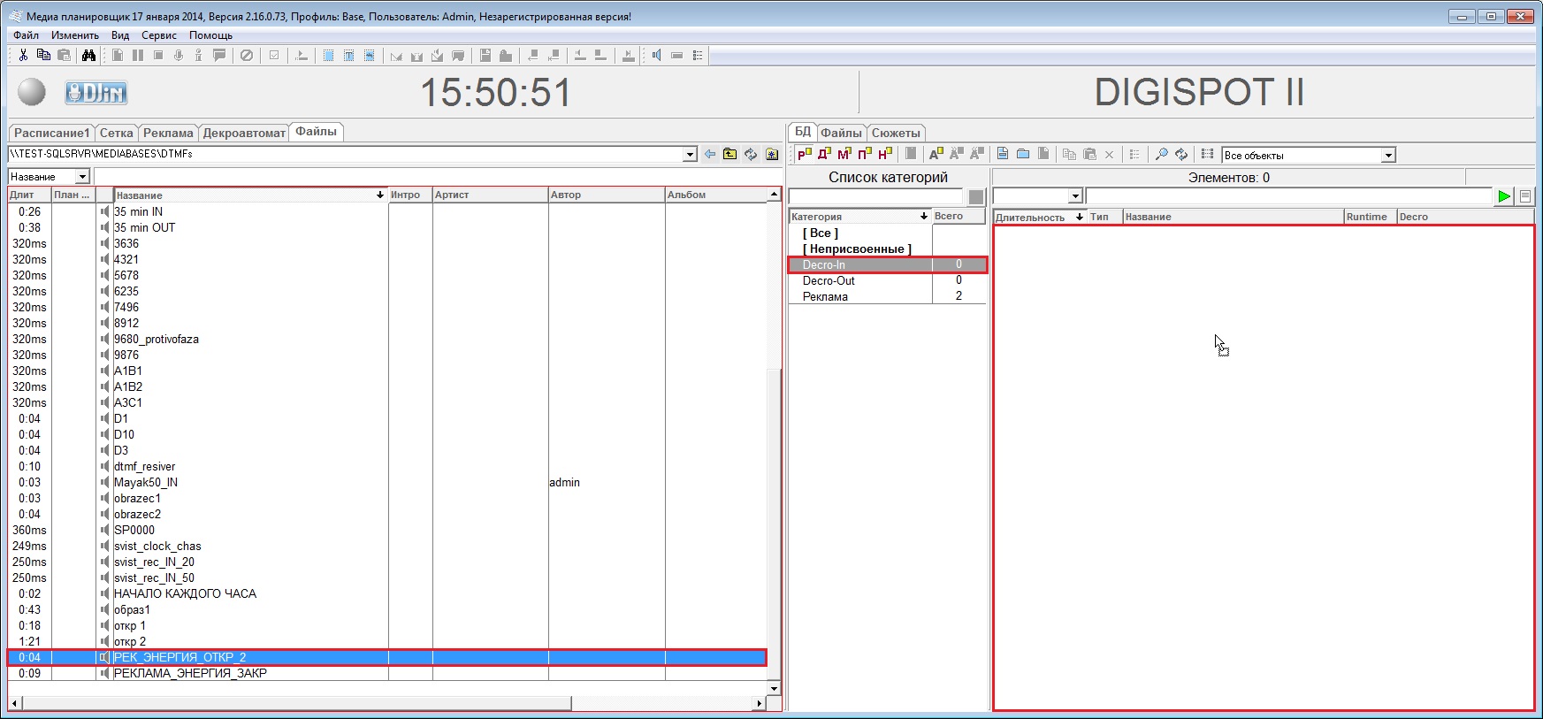Switch to the Декроавтомат tab
This screenshot has height=719, width=1543.
(x=244, y=133)
